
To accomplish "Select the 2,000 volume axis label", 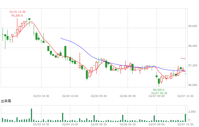I will tap(192, 112).
